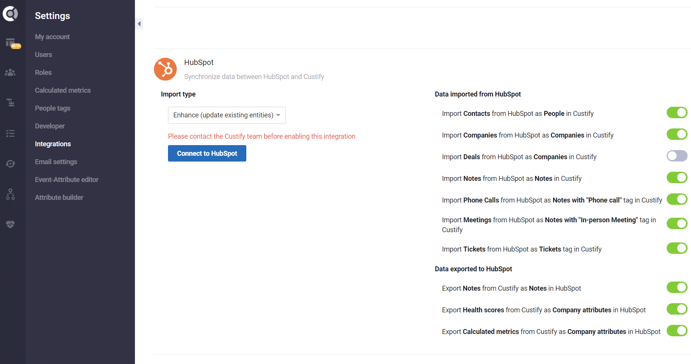
Task: Click 'Synchronize data between HubSpot and Custify' text
Action: tap(254, 77)
